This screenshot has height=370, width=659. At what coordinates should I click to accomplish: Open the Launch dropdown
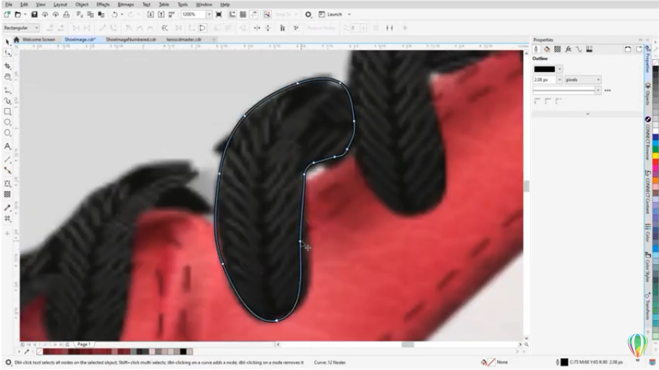coord(349,15)
